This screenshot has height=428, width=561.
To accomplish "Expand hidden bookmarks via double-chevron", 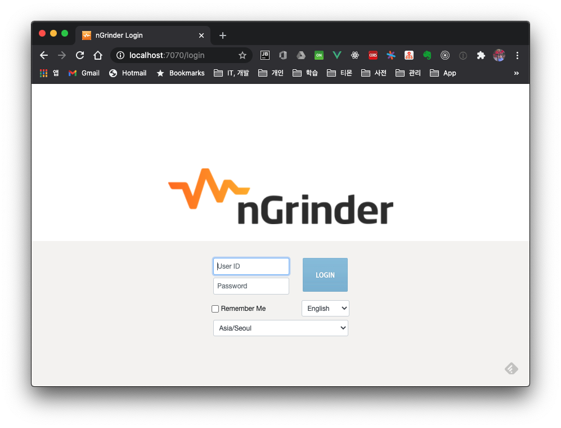I will (516, 73).
